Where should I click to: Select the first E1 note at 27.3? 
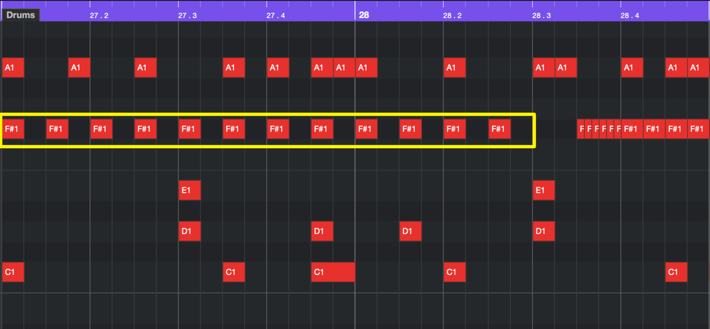click(189, 190)
